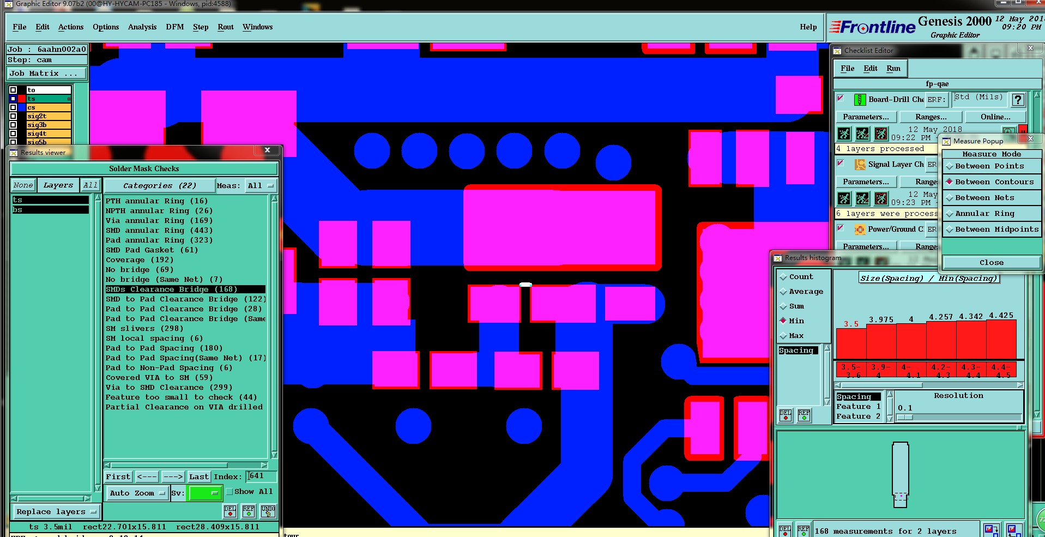Open the Rout menu

tap(226, 27)
